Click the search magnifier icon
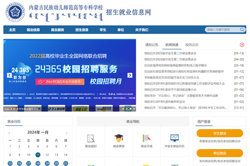Screen dimensions: 250x166 (242, 30)
